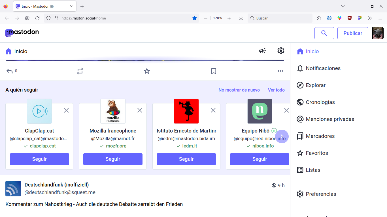Click the reply arrow icon on the post
This screenshot has height=217, width=387.
10,71
